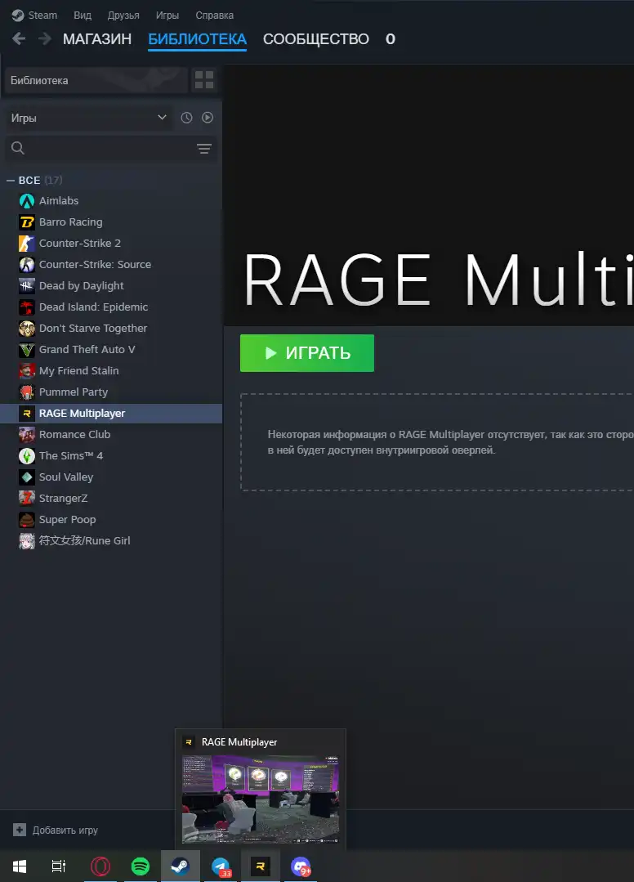Select The Sims 4 entry

pyautogui.click(x=111, y=455)
